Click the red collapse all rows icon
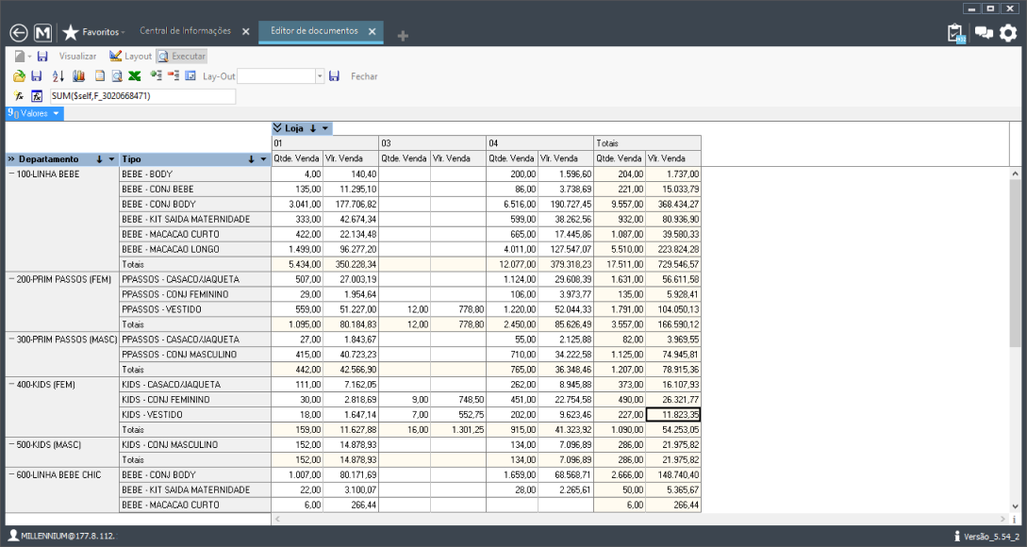Screen dimensions: 1027x547 pos(173,76)
